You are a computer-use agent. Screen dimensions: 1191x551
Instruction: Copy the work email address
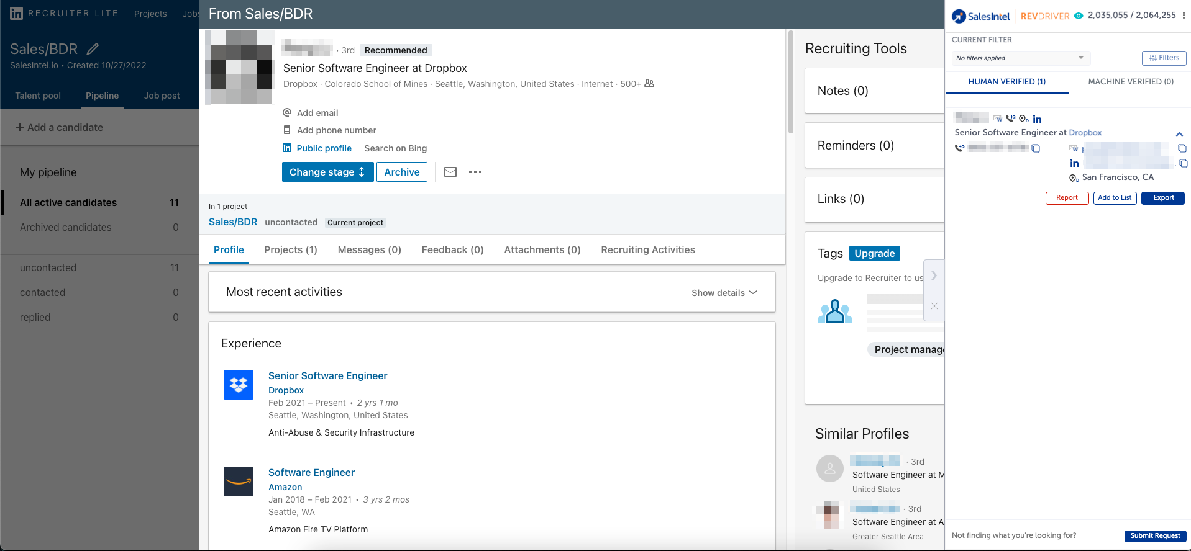coord(1182,148)
